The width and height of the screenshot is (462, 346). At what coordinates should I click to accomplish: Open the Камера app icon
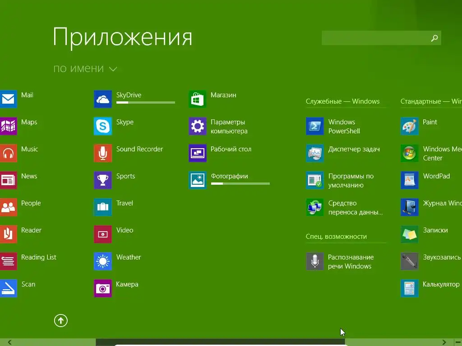[x=103, y=288]
